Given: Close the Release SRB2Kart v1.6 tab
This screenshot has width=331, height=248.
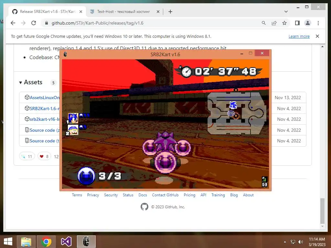Looking at the screenshot, I should [x=80, y=12].
